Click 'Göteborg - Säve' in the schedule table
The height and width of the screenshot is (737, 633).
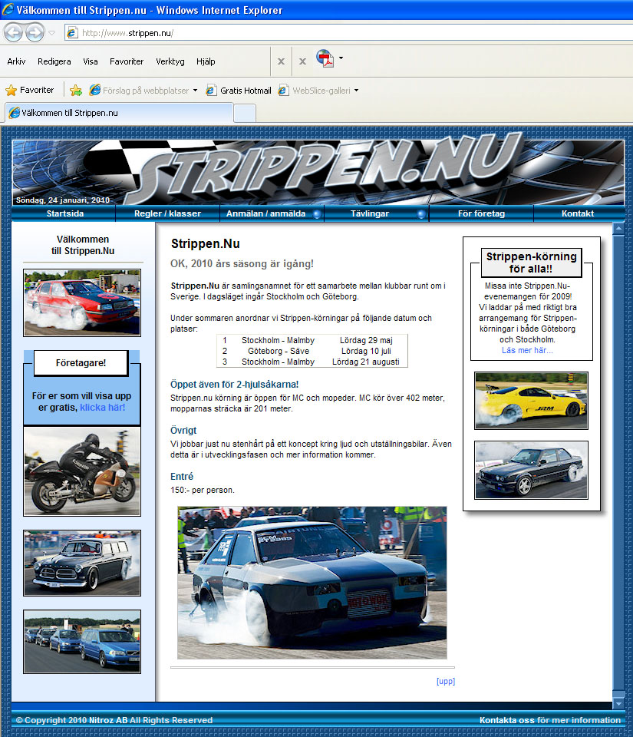click(279, 351)
